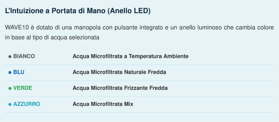This screenshot has height=122, width=279.
Task: Click the blue dot beside BLU
Action: point(10,73)
